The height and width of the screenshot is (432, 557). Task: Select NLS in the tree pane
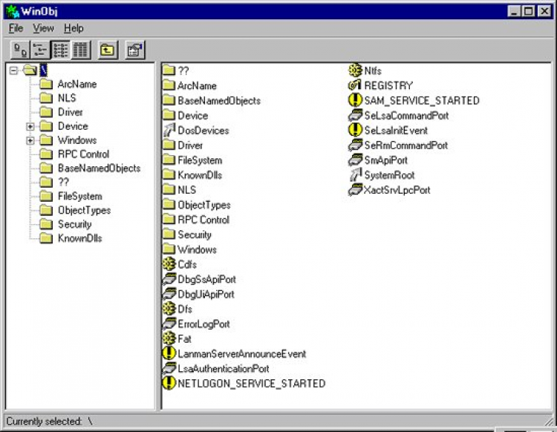[x=67, y=98]
